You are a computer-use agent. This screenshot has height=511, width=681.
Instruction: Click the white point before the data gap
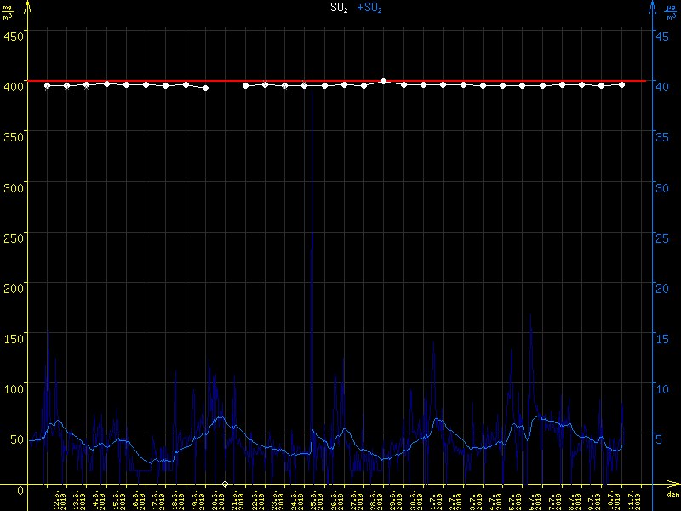(206, 88)
